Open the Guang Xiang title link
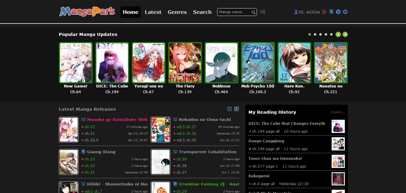The height and width of the screenshot is (193, 406). (x=101, y=152)
